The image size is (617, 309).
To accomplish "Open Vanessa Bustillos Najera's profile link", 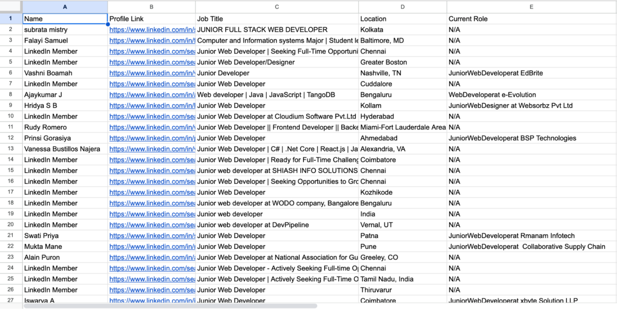I will click(152, 149).
